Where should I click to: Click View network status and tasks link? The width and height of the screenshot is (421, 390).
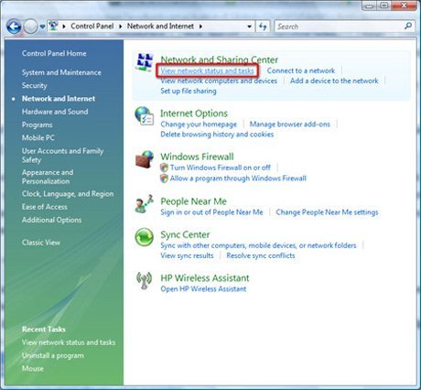point(207,70)
